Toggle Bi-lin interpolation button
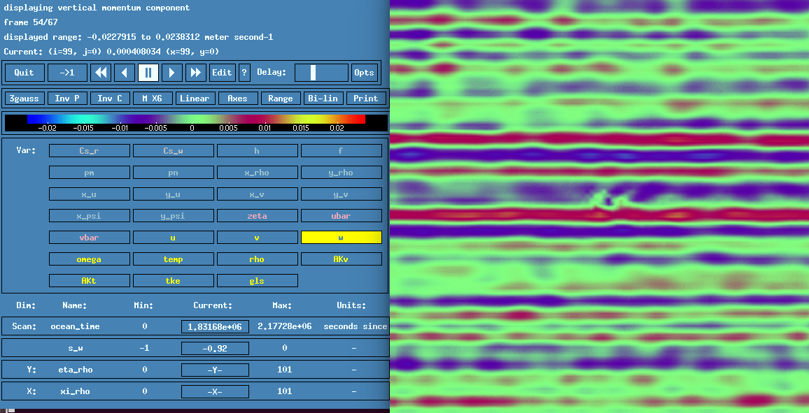This screenshot has height=413, width=809. tap(323, 99)
